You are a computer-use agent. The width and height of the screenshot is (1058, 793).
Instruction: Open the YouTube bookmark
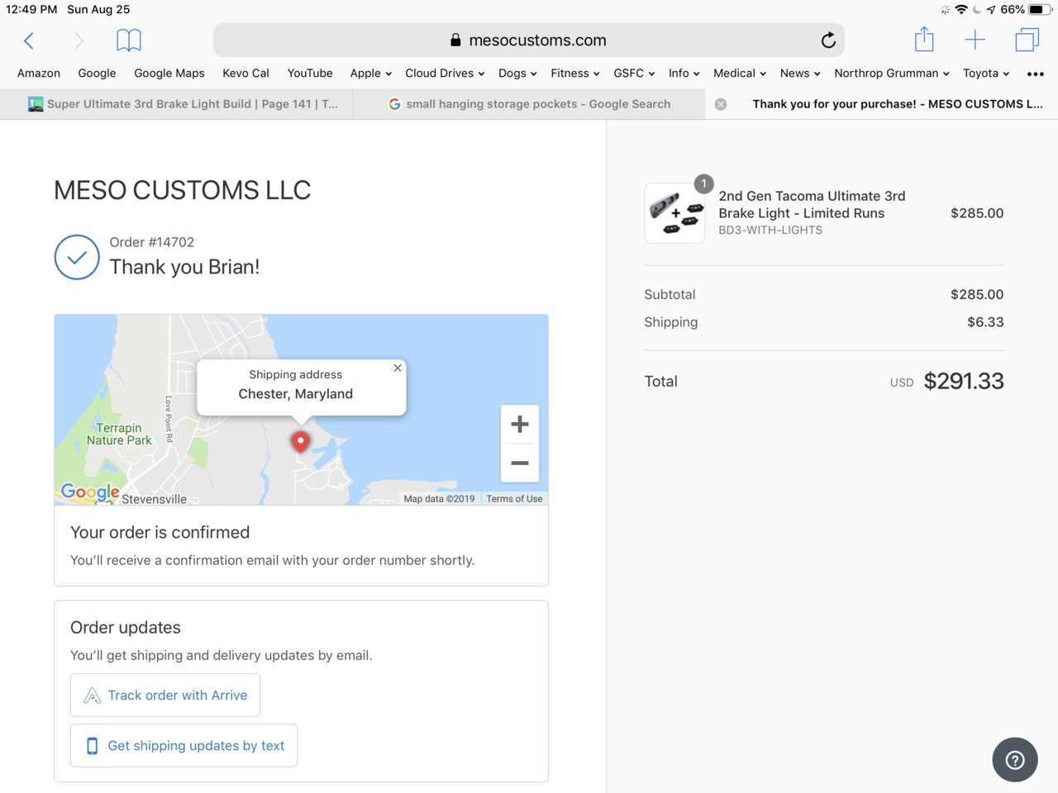pyautogui.click(x=310, y=73)
